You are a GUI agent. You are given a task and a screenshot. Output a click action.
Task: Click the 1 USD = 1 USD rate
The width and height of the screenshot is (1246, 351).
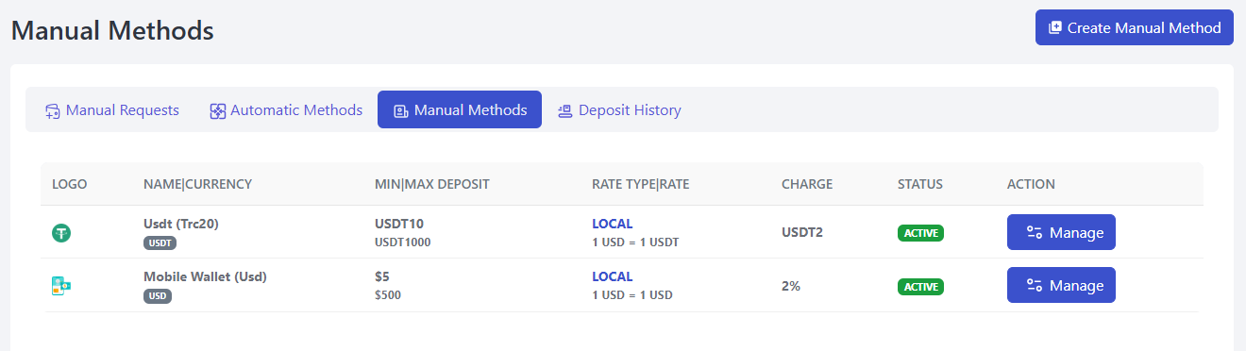pyautogui.click(x=632, y=295)
